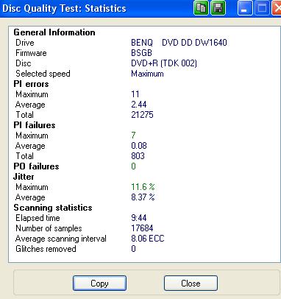Click PI failures maximum value 7
Image resolution: width=281 pixels, height=299 pixels.
click(133, 136)
